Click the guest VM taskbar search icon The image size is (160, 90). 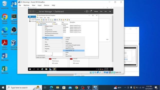[34, 69]
